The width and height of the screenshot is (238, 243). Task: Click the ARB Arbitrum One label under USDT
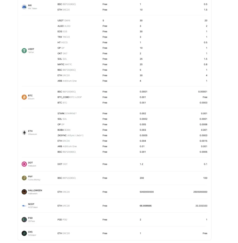pos(67,81)
